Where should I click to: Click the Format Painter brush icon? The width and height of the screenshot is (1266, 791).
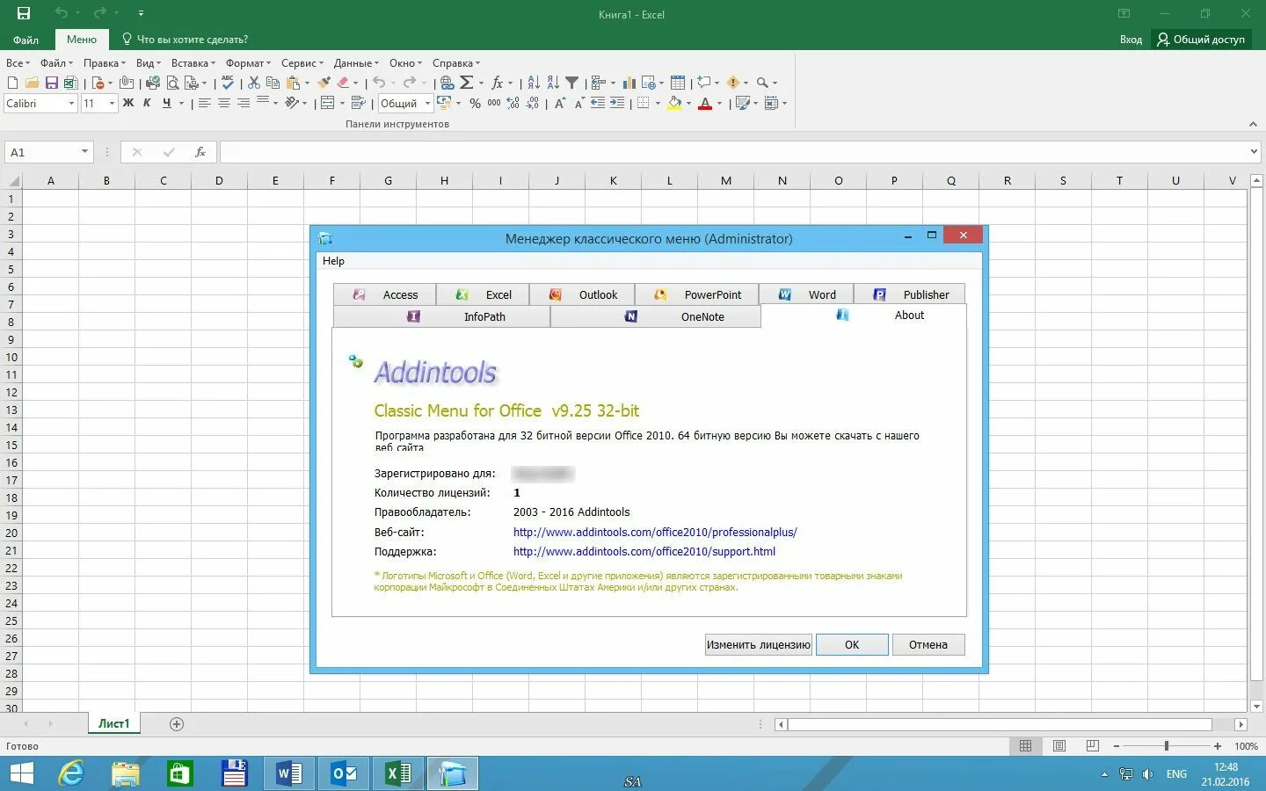point(324,83)
